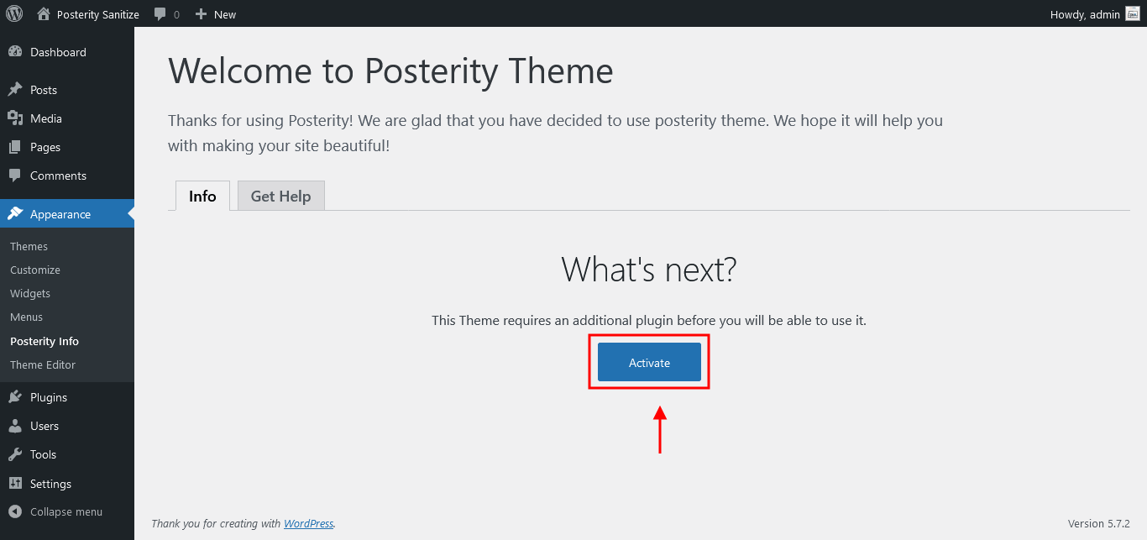Image resolution: width=1147 pixels, height=540 pixels.
Task: Open Settings in the sidebar
Action: pos(51,484)
